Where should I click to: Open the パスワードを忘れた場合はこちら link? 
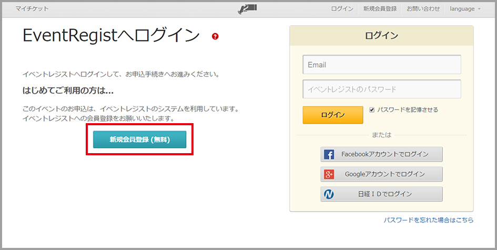429,220
